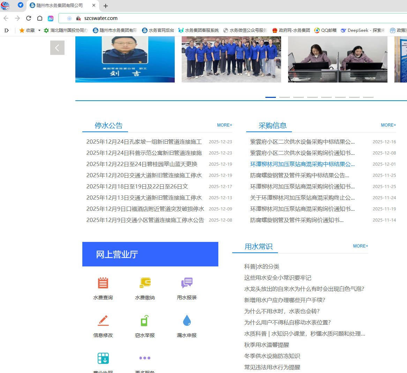Reload the page with the refresh button
Viewport: 407px width, 373px height.
pos(29,18)
